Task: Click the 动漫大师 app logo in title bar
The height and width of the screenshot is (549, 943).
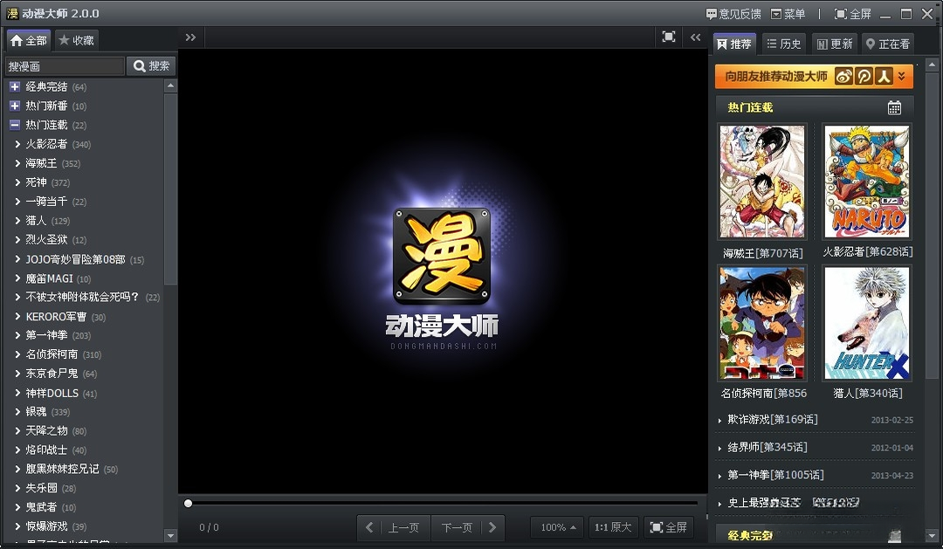Action: click(12, 13)
